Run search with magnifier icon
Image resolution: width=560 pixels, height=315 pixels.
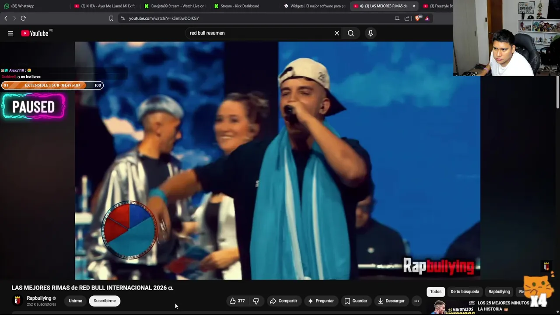(351, 33)
